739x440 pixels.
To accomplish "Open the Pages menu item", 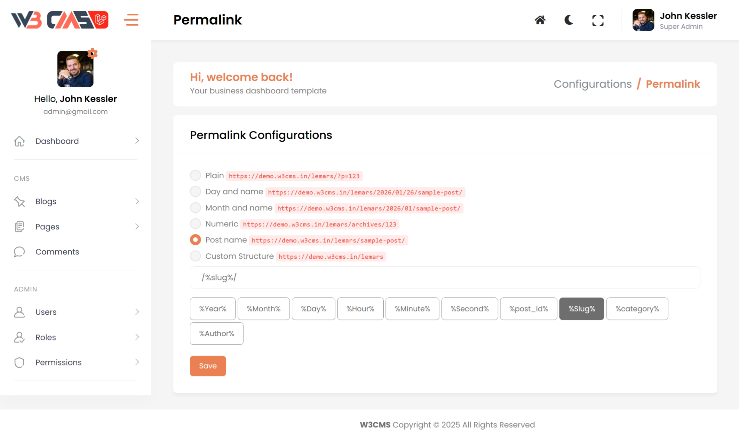I will (47, 227).
